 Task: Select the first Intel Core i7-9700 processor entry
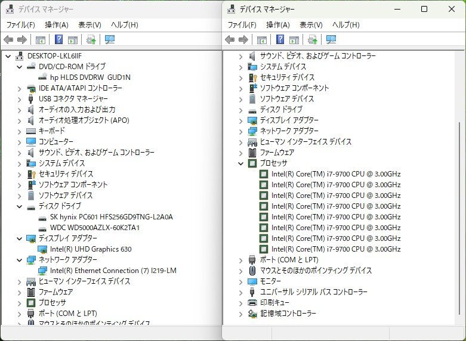tap(336, 174)
